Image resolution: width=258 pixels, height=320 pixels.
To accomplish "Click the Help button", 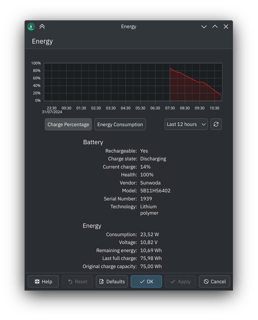I will pos(43,281).
